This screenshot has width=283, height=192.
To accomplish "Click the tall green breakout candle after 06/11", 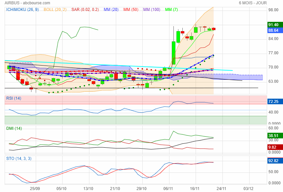I will (174, 53).
